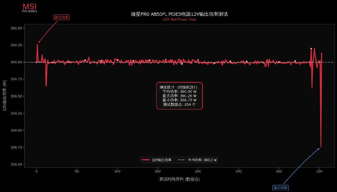Viewport: 337px width, 192px height.
Task: Click the 测试数据点: 354 个 stats line
Action: [179, 105]
